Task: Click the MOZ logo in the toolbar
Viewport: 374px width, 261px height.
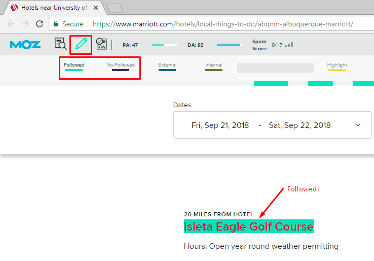Action: tap(25, 45)
